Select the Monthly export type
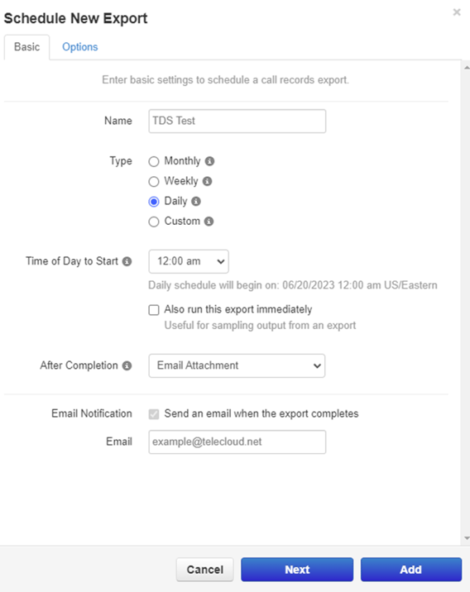This screenshot has height=592, width=470. pyautogui.click(x=154, y=161)
